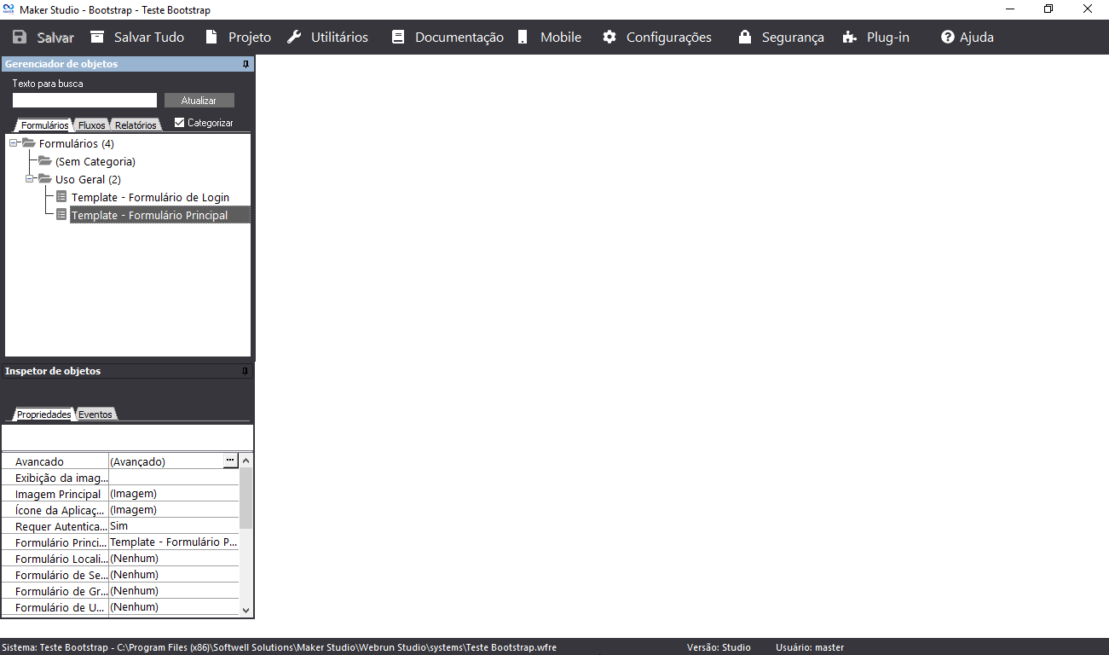The width and height of the screenshot is (1109, 655).
Task: Open the Projeto document icon
Action: [x=212, y=38]
